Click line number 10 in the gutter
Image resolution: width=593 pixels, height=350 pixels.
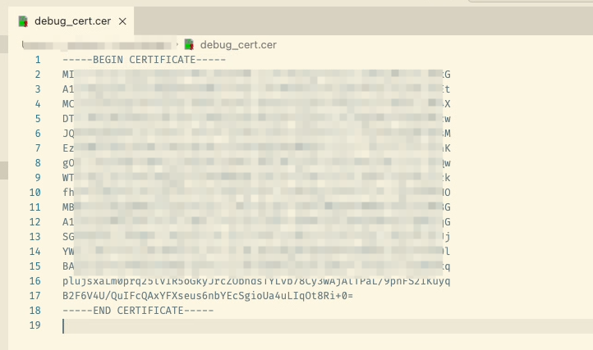point(35,193)
